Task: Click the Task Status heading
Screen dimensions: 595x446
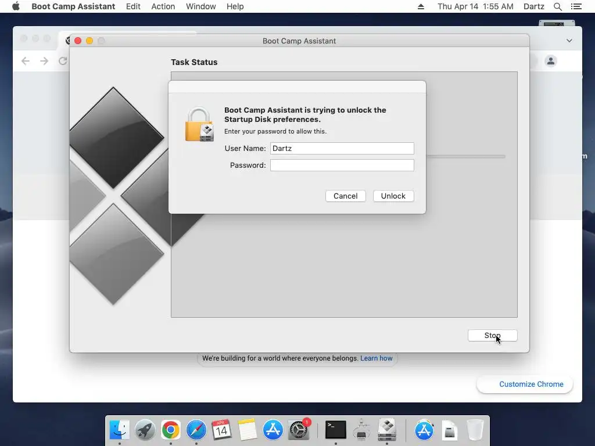Action: (x=194, y=62)
